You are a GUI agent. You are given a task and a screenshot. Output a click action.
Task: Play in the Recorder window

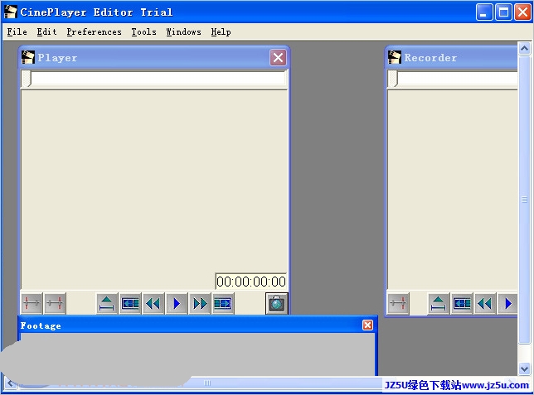507,303
